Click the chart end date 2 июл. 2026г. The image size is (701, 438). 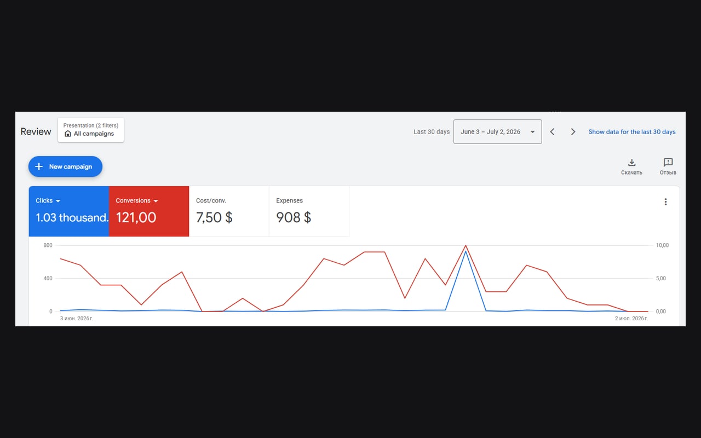(631, 318)
